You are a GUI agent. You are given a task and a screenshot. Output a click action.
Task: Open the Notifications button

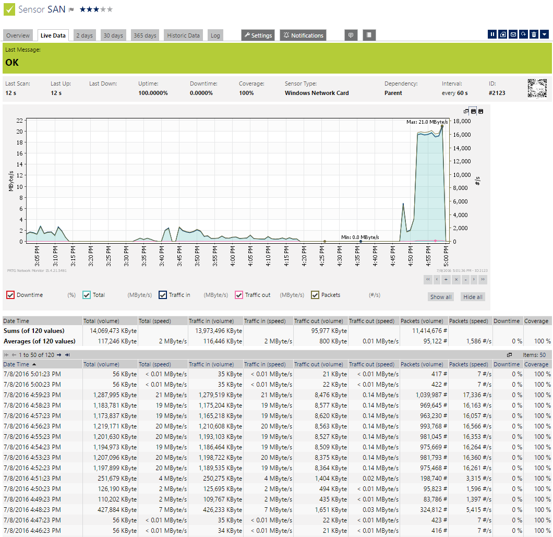coord(303,35)
